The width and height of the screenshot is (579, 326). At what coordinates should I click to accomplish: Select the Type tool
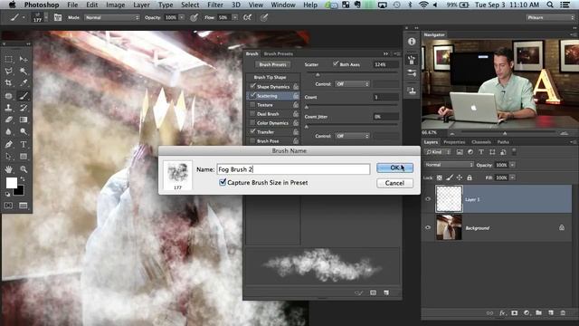(24, 144)
